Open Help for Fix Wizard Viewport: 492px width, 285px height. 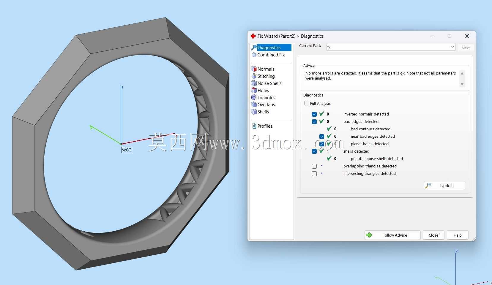[x=458, y=235]
